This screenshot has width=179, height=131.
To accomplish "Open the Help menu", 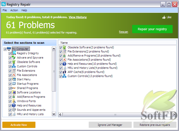I will [24, 10].
